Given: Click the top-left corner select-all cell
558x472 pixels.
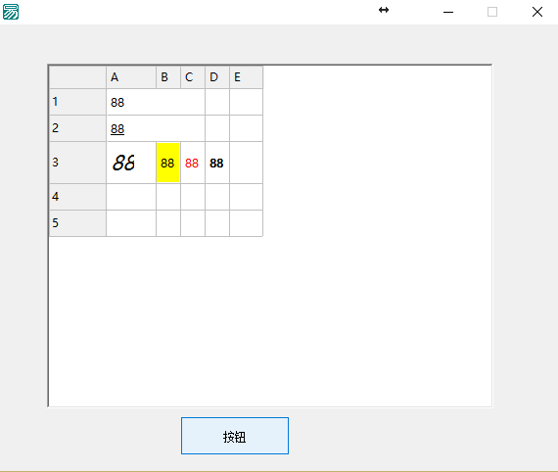Looking at the screenshot, I should point(77,77).
